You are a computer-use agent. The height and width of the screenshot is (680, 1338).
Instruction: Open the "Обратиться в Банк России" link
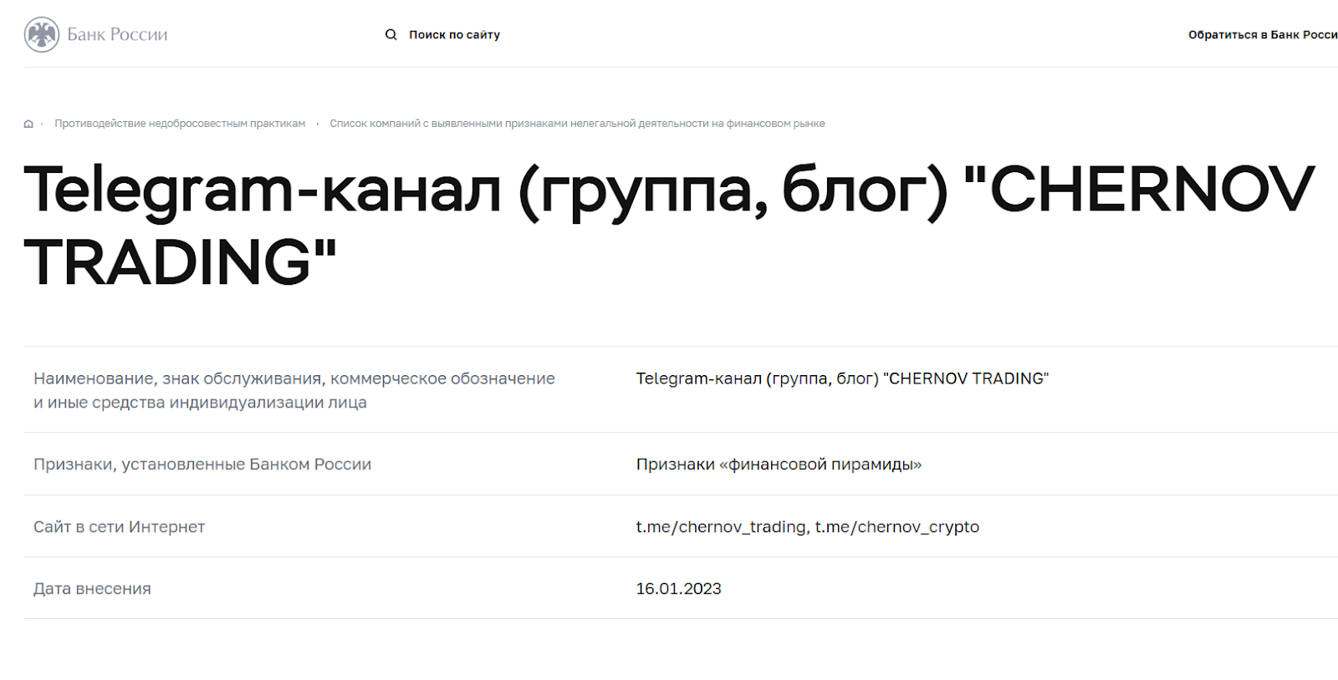tap(1263, 34)
